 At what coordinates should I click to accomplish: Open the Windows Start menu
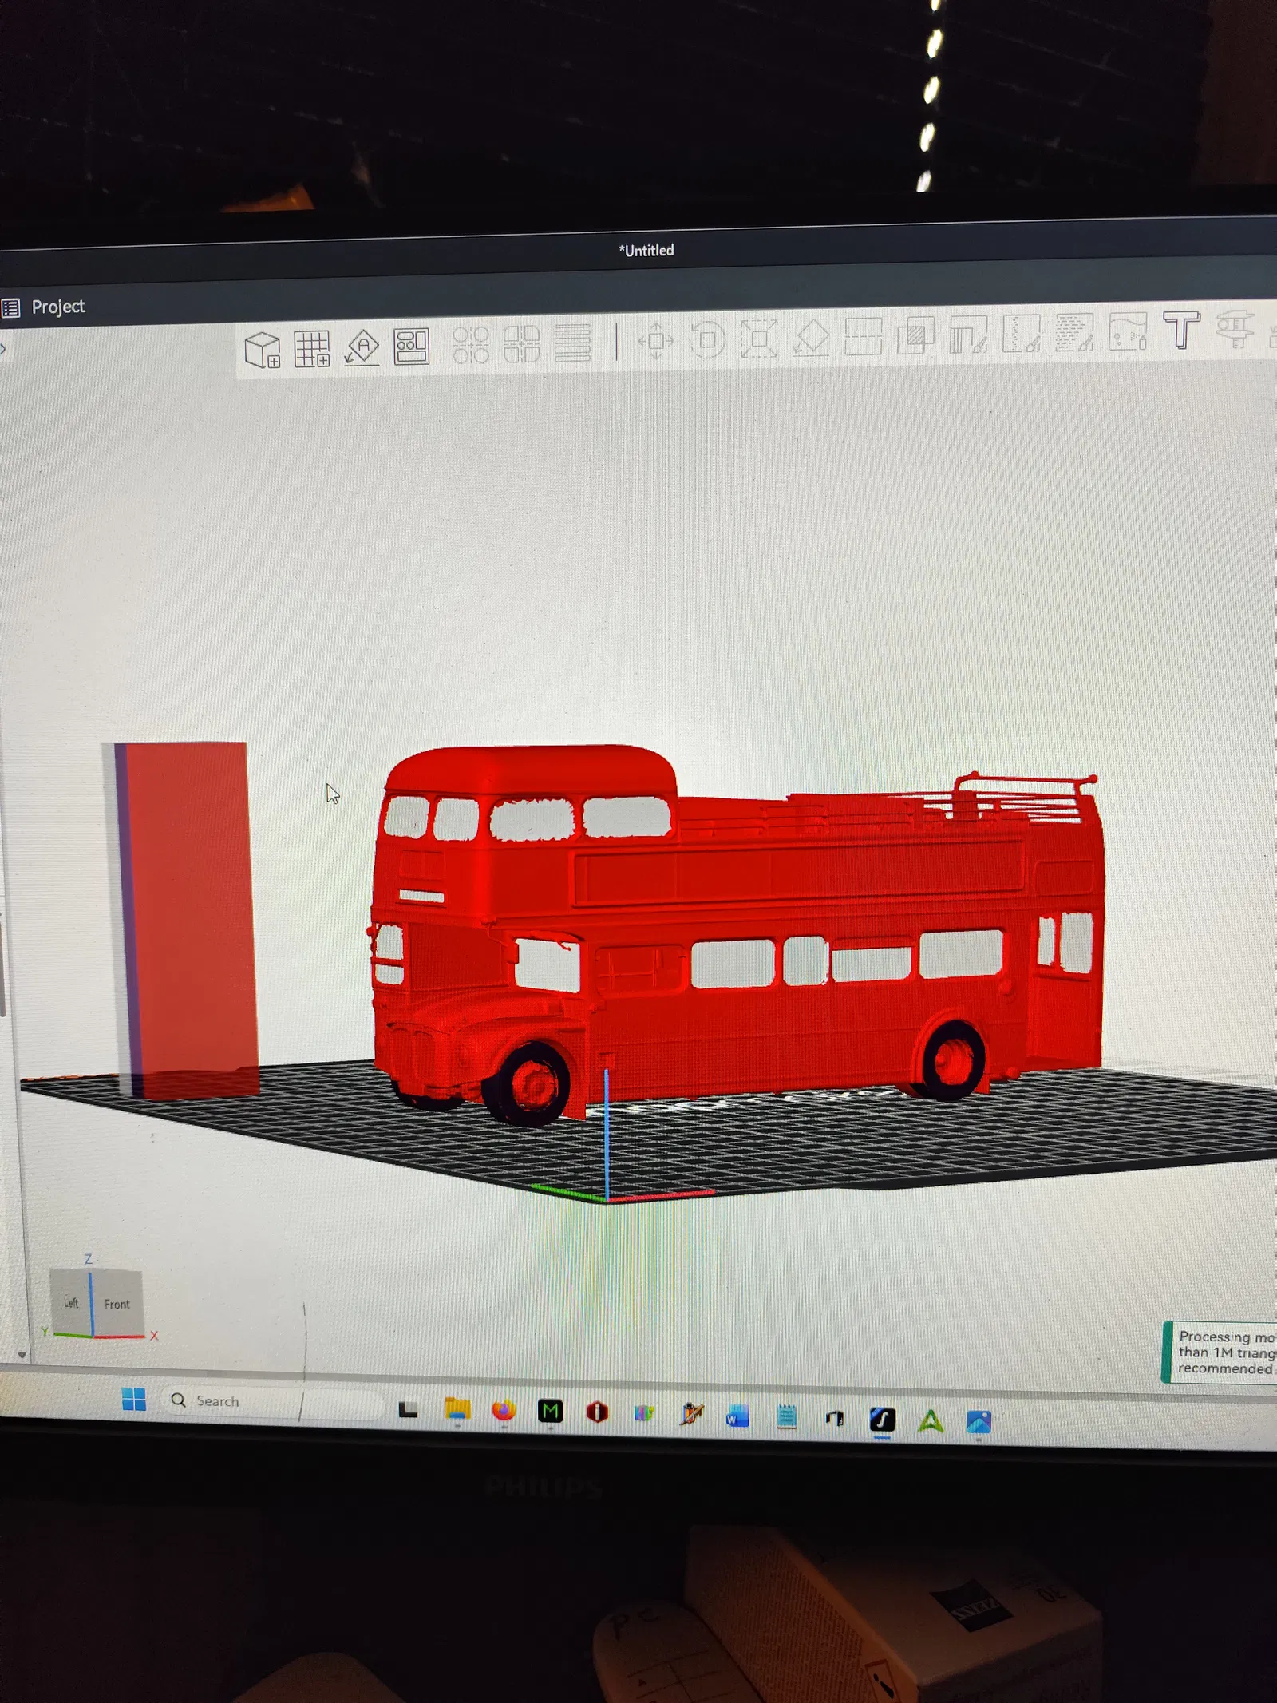134,1399
